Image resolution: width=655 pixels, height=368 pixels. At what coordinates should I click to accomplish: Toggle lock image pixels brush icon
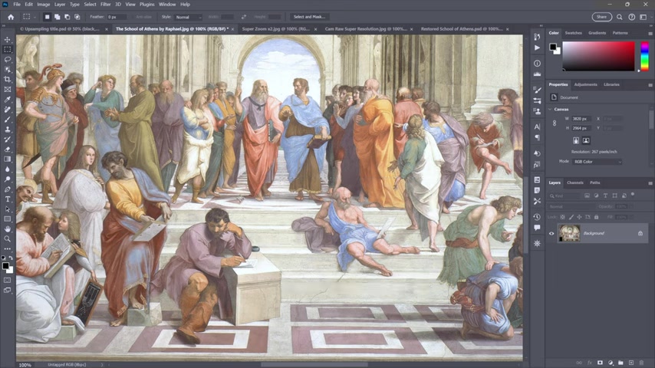571,217
